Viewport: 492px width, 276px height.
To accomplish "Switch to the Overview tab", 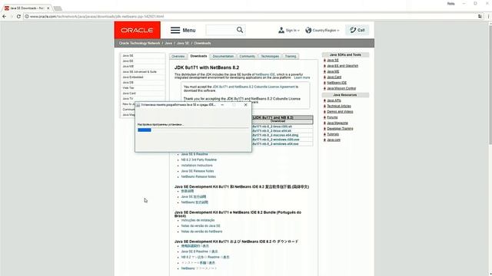I will click(x=178, y=56).
